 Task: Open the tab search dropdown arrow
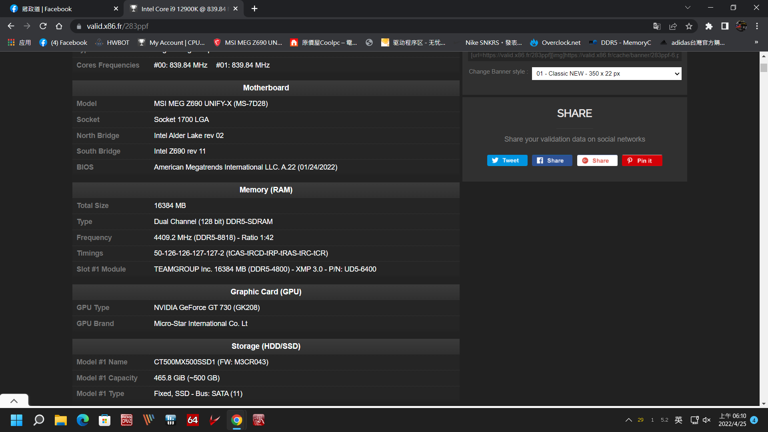pyautogui.click(x=688, y=7)
